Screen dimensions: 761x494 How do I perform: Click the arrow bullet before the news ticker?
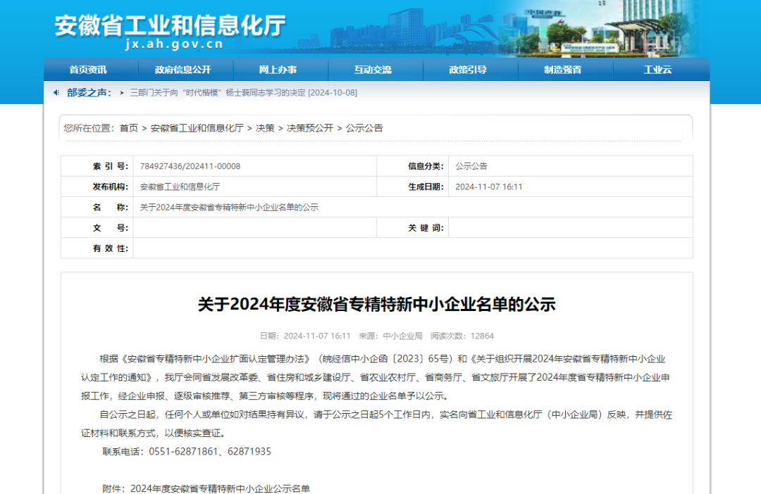(x=122, y=93)
